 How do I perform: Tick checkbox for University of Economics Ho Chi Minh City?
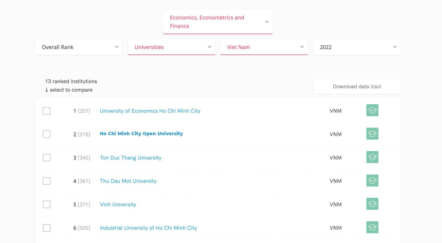(x=47, y=111)
